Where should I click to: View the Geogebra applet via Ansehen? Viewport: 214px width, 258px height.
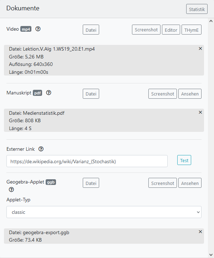[190, 183]
